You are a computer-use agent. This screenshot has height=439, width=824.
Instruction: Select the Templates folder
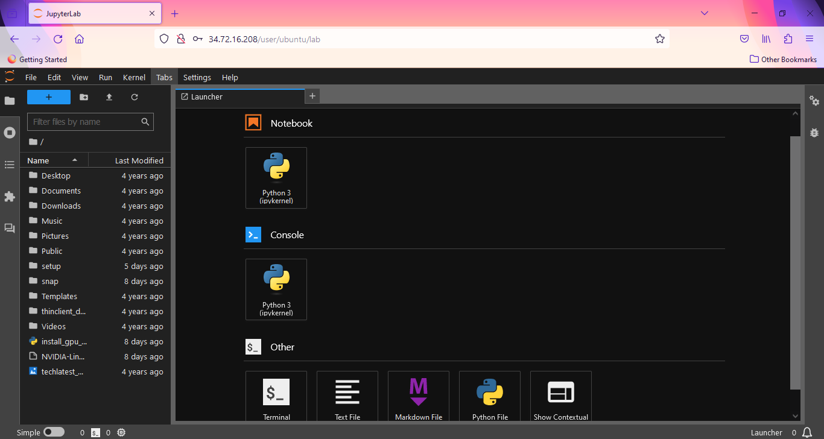(95, 296)
